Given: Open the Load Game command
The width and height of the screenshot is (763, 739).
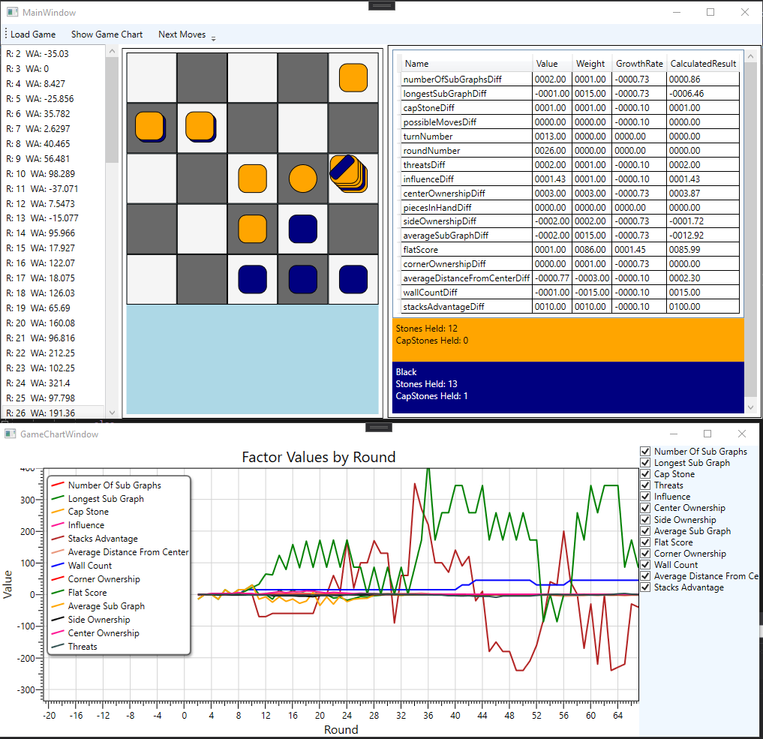Looking at the screenshot, I should coord(32,34).
